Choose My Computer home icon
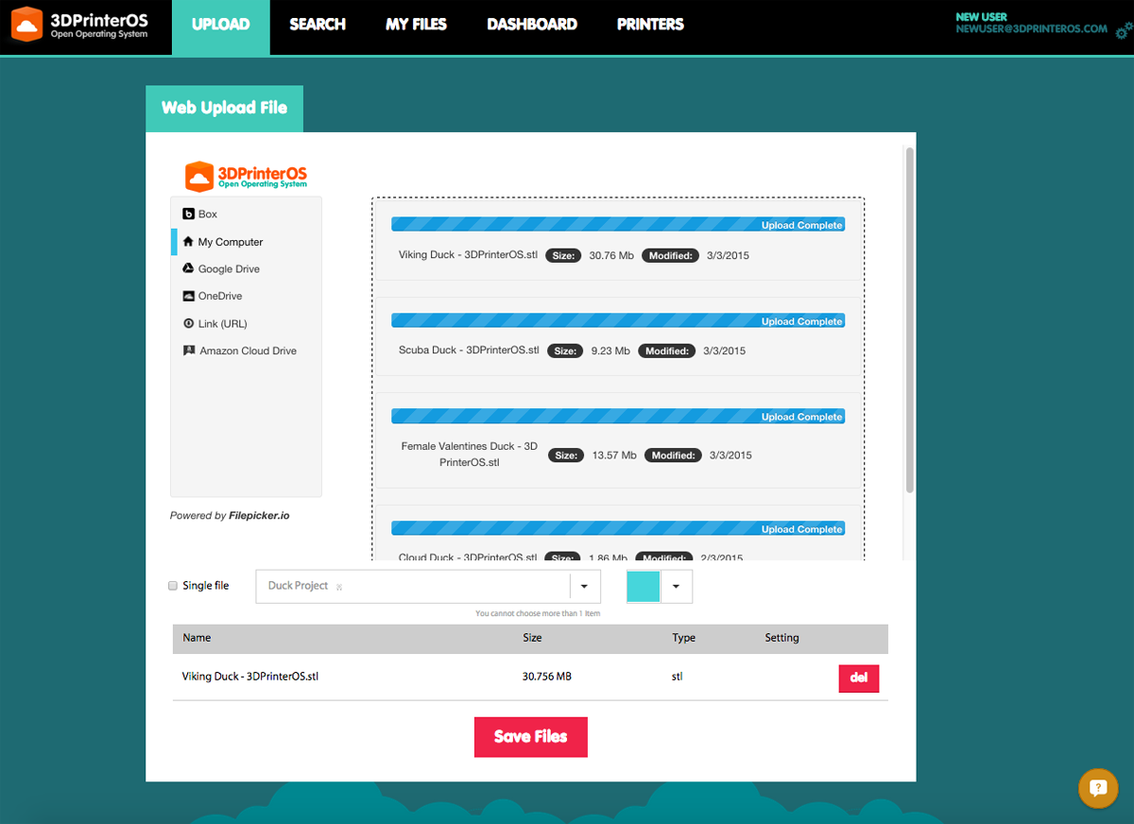1134x824 pixels. (x=188, y=242)
